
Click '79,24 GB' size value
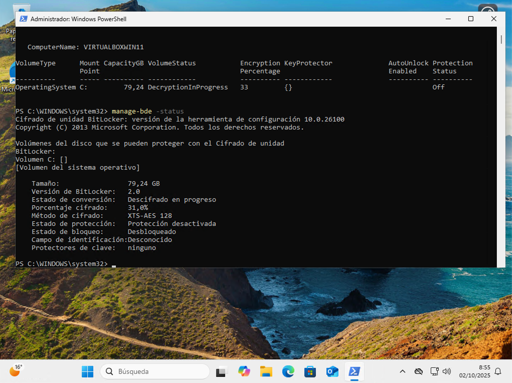click(144, 183)
